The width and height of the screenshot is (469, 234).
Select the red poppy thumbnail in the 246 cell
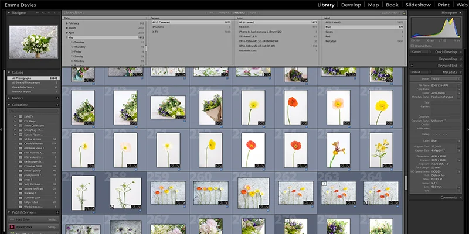click(296, 108)
